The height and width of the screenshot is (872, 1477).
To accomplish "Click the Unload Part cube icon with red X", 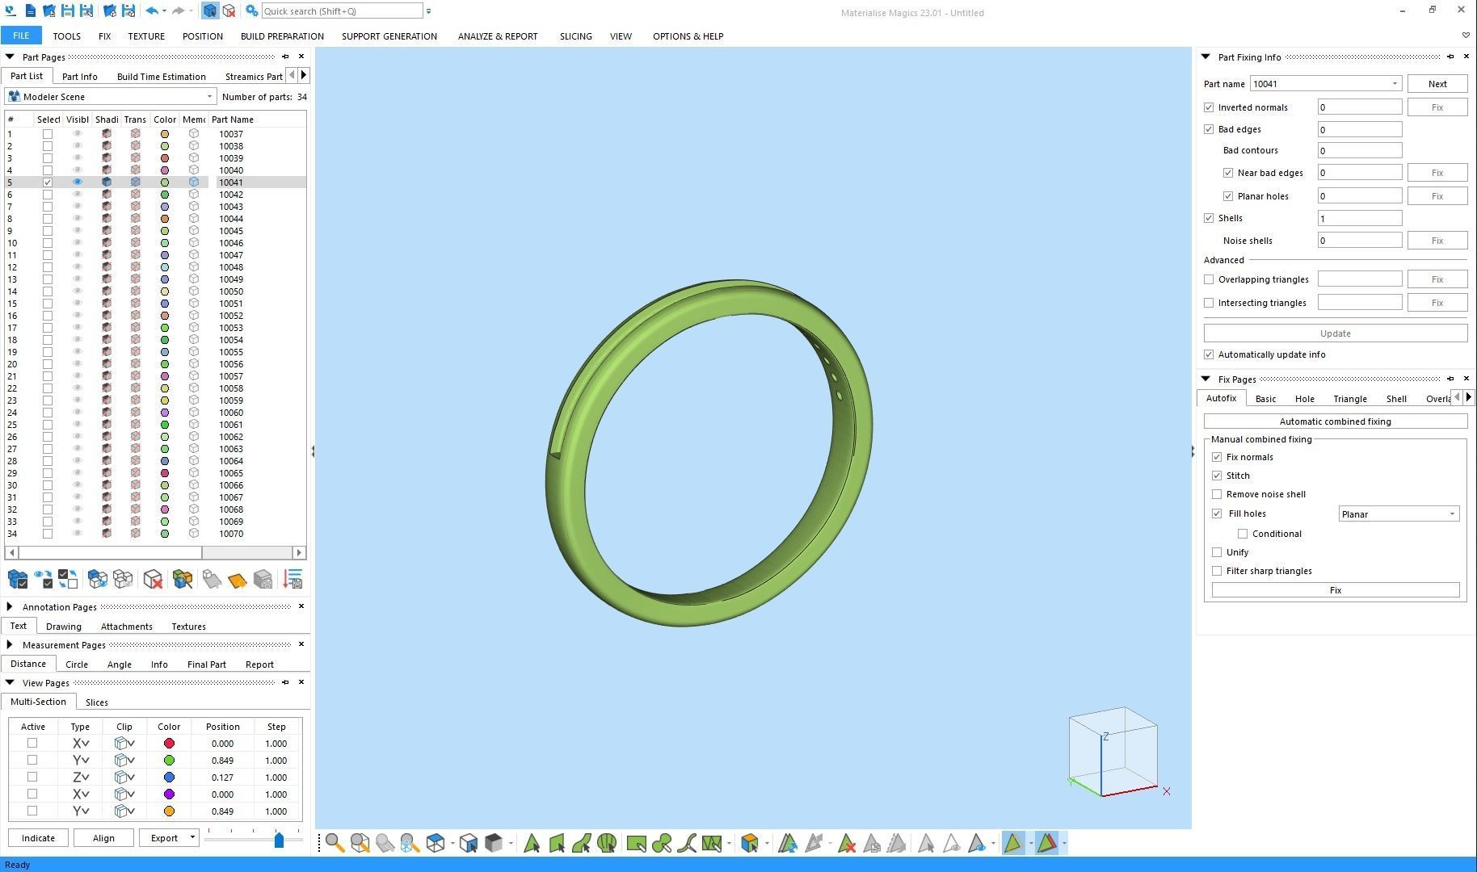I will pos(229,11).
